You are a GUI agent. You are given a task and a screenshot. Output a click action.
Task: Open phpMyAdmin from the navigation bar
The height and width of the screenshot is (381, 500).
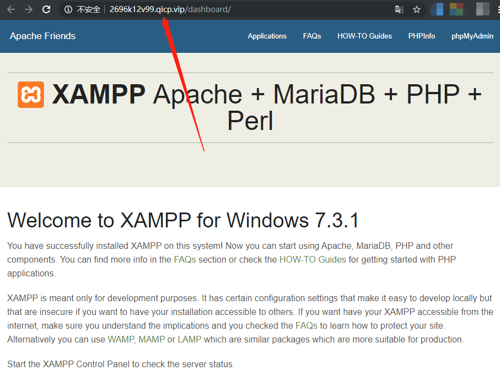pyautogui.click(x=472, y=36)
